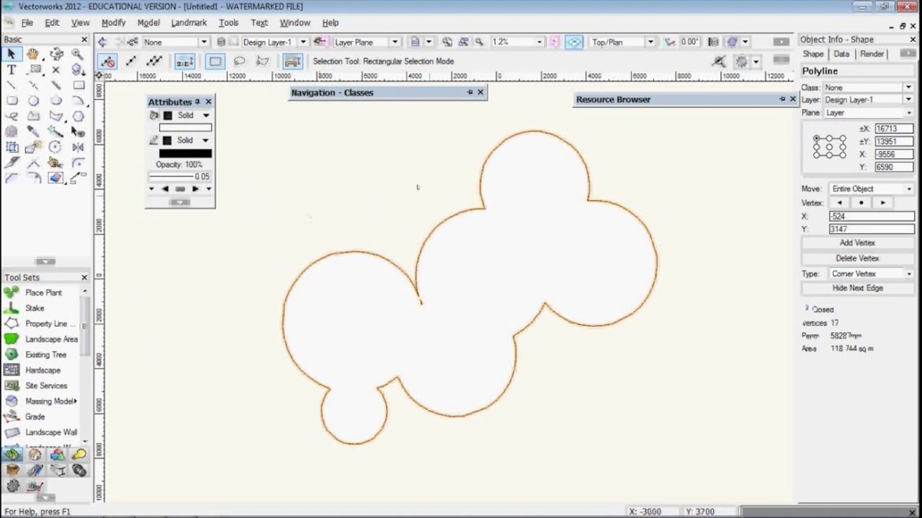Open the Tools menu

(229, 23)
